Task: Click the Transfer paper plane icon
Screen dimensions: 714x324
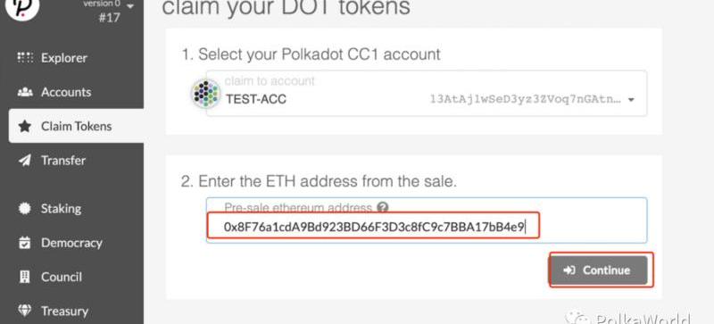Action: pos(25,161)
